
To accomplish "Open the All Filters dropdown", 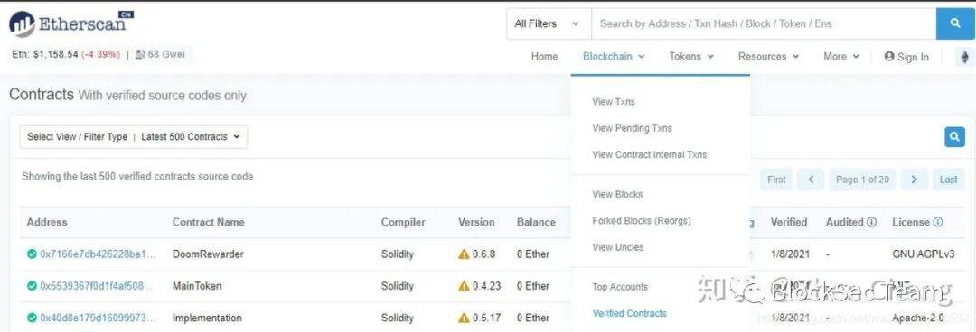I will pyautogui.click(x=548, y=23).
